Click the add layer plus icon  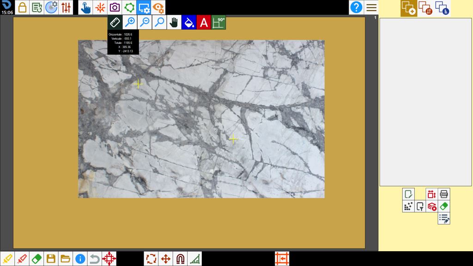coord(409,8)
